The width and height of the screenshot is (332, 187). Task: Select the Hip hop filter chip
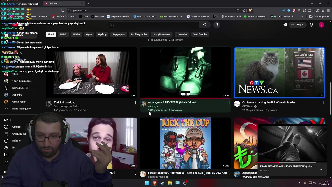click(102, 34)
